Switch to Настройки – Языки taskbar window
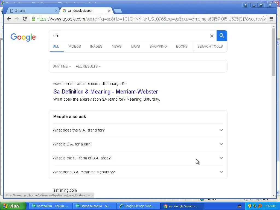The image size is (280, 210). click(50, 206)
